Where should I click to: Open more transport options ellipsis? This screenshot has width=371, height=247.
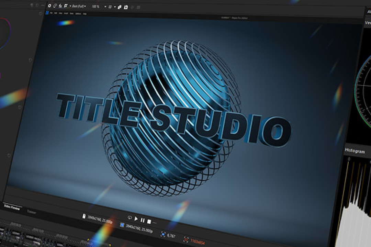tap(155, 222)
